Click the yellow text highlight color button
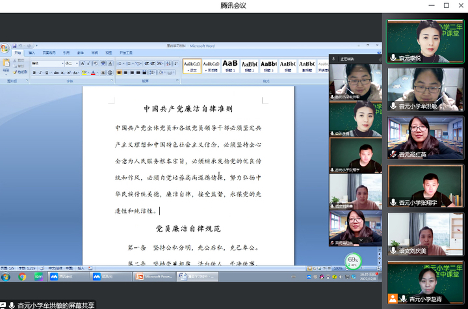The width and height of the screenshot is (468, 309). 84,73
